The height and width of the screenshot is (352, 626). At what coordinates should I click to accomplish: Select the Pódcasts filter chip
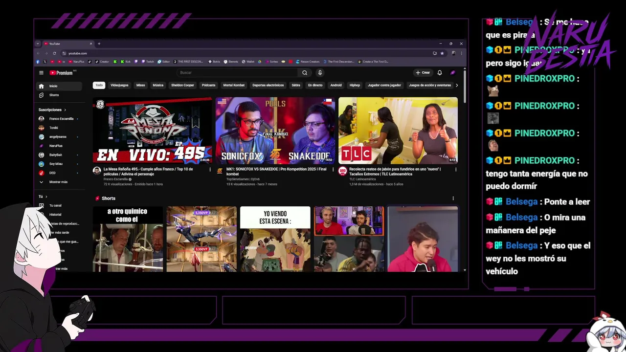pyautogui.click(x=209, y=85)
